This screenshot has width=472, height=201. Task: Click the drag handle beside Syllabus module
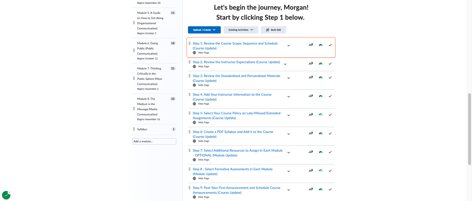point(134,129)
